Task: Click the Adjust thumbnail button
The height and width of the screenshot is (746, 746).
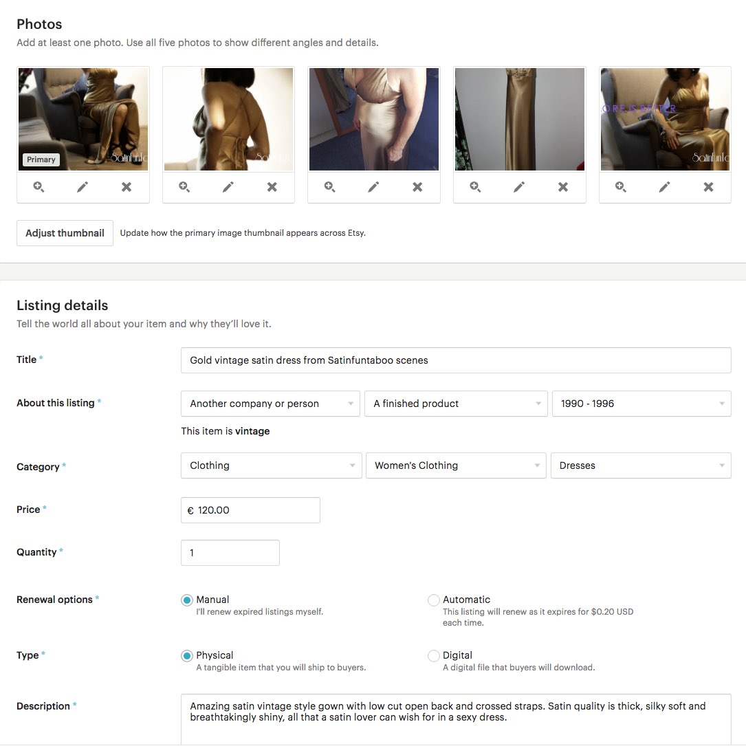Action: (x=65, y=233)
